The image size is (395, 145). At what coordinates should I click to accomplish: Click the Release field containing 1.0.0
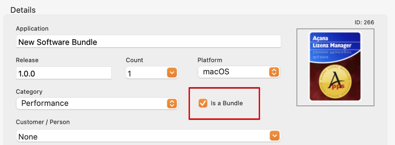[64, 73]
